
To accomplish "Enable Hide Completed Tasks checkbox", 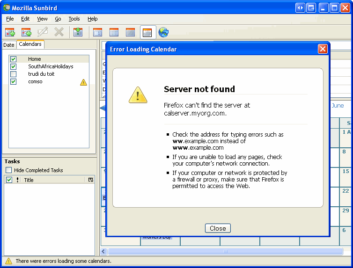I will pyautogui.click(x=8, y=170).
